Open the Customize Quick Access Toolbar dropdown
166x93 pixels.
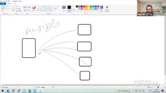[10, 1]
